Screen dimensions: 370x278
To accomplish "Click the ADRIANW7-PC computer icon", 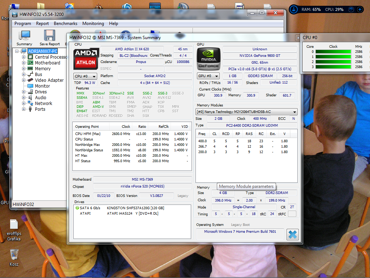I will [24, 51].
